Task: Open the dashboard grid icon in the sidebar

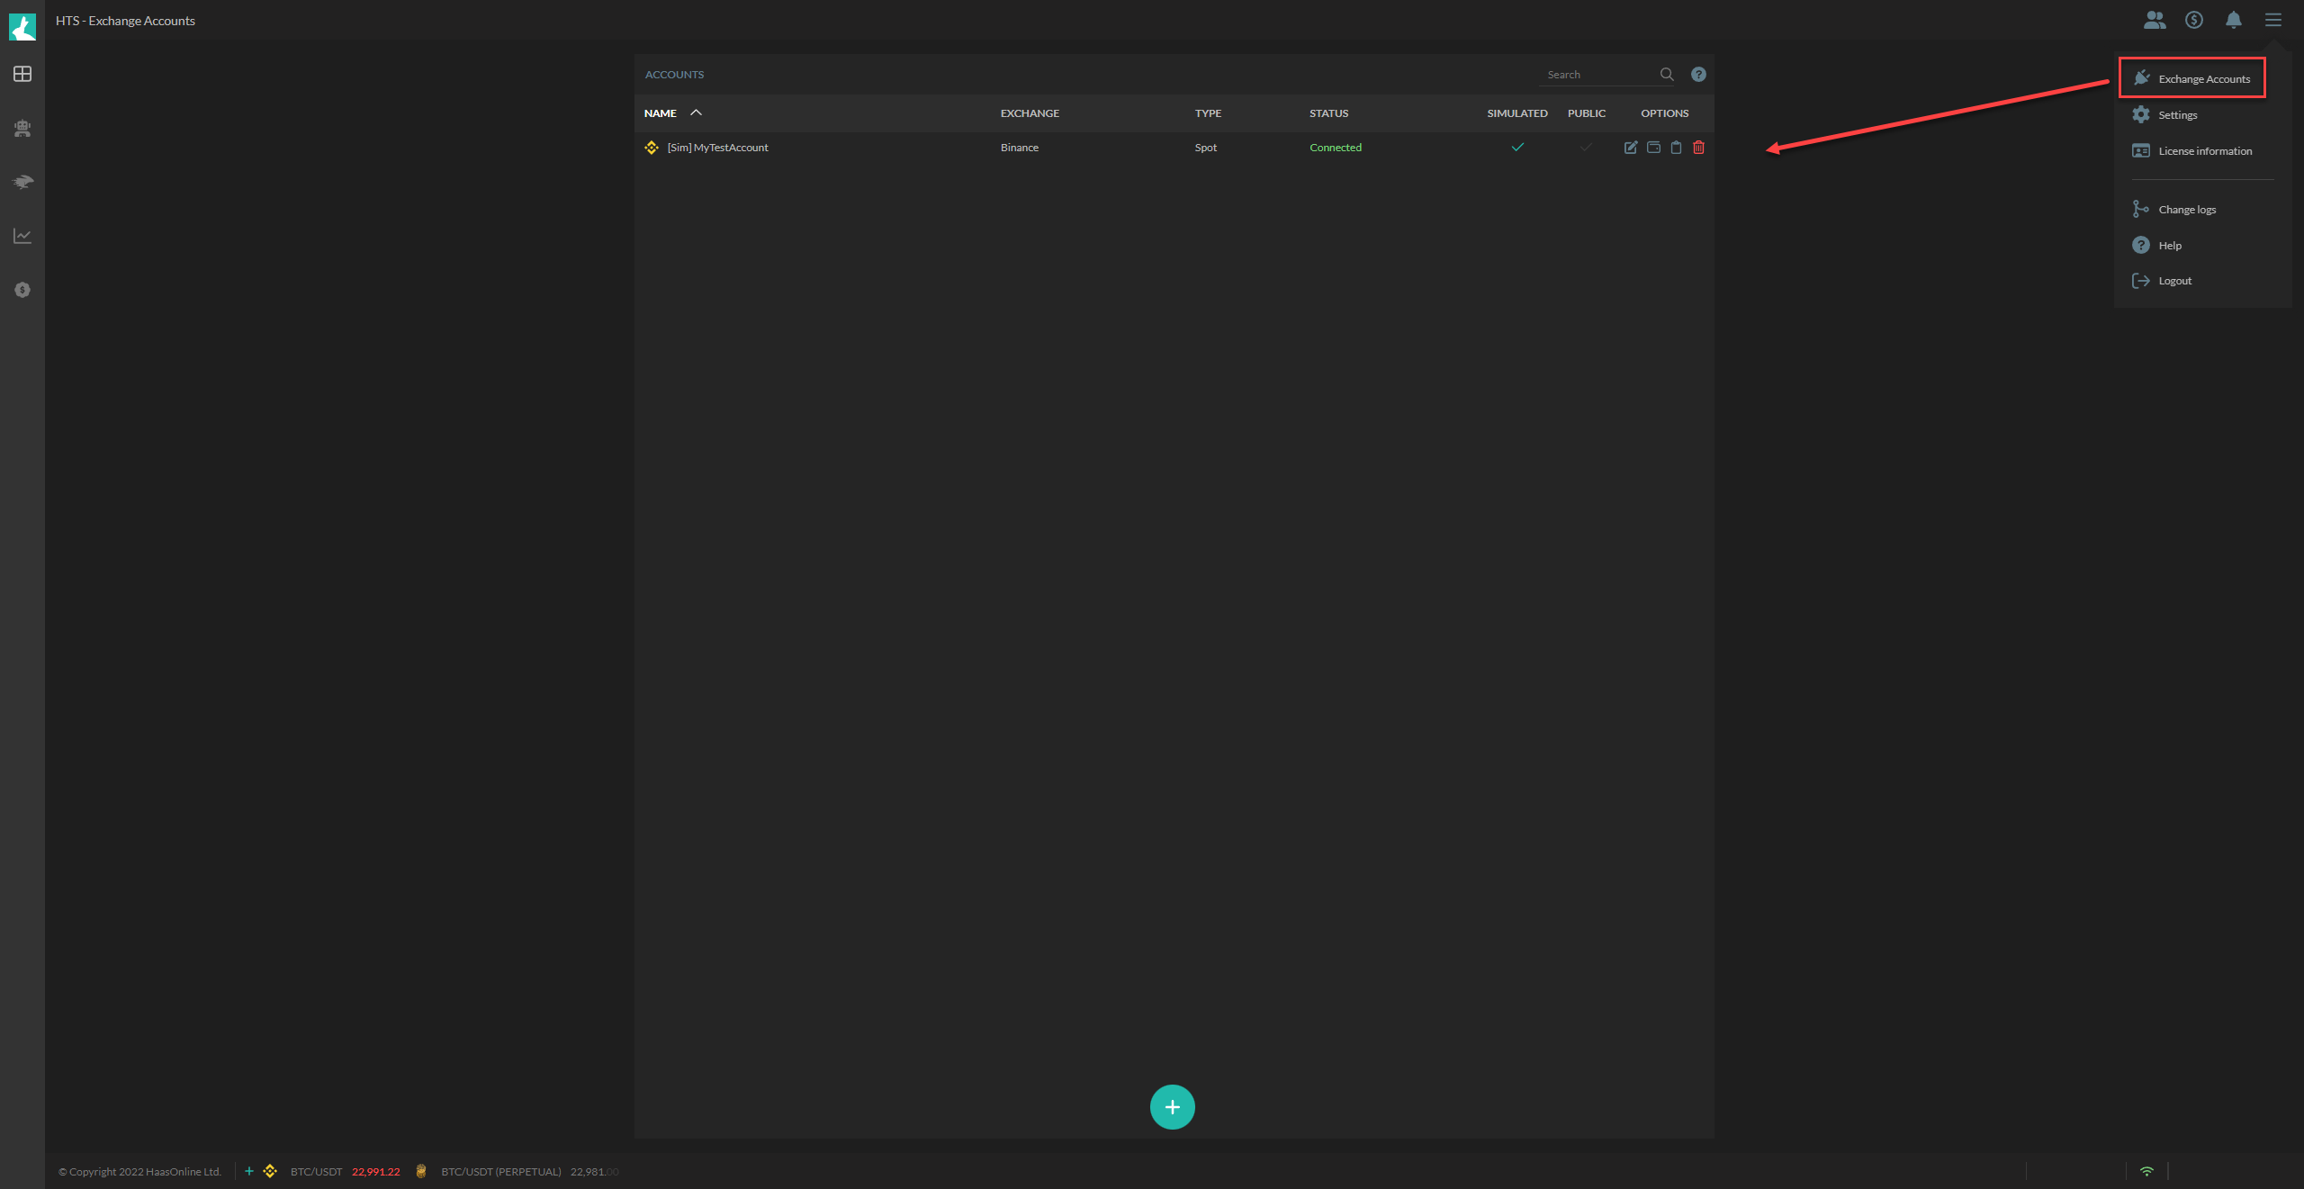Action: [22, 74]
